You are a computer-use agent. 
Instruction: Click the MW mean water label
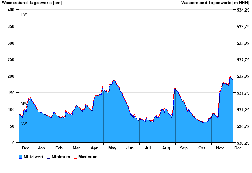pos(24,103)
